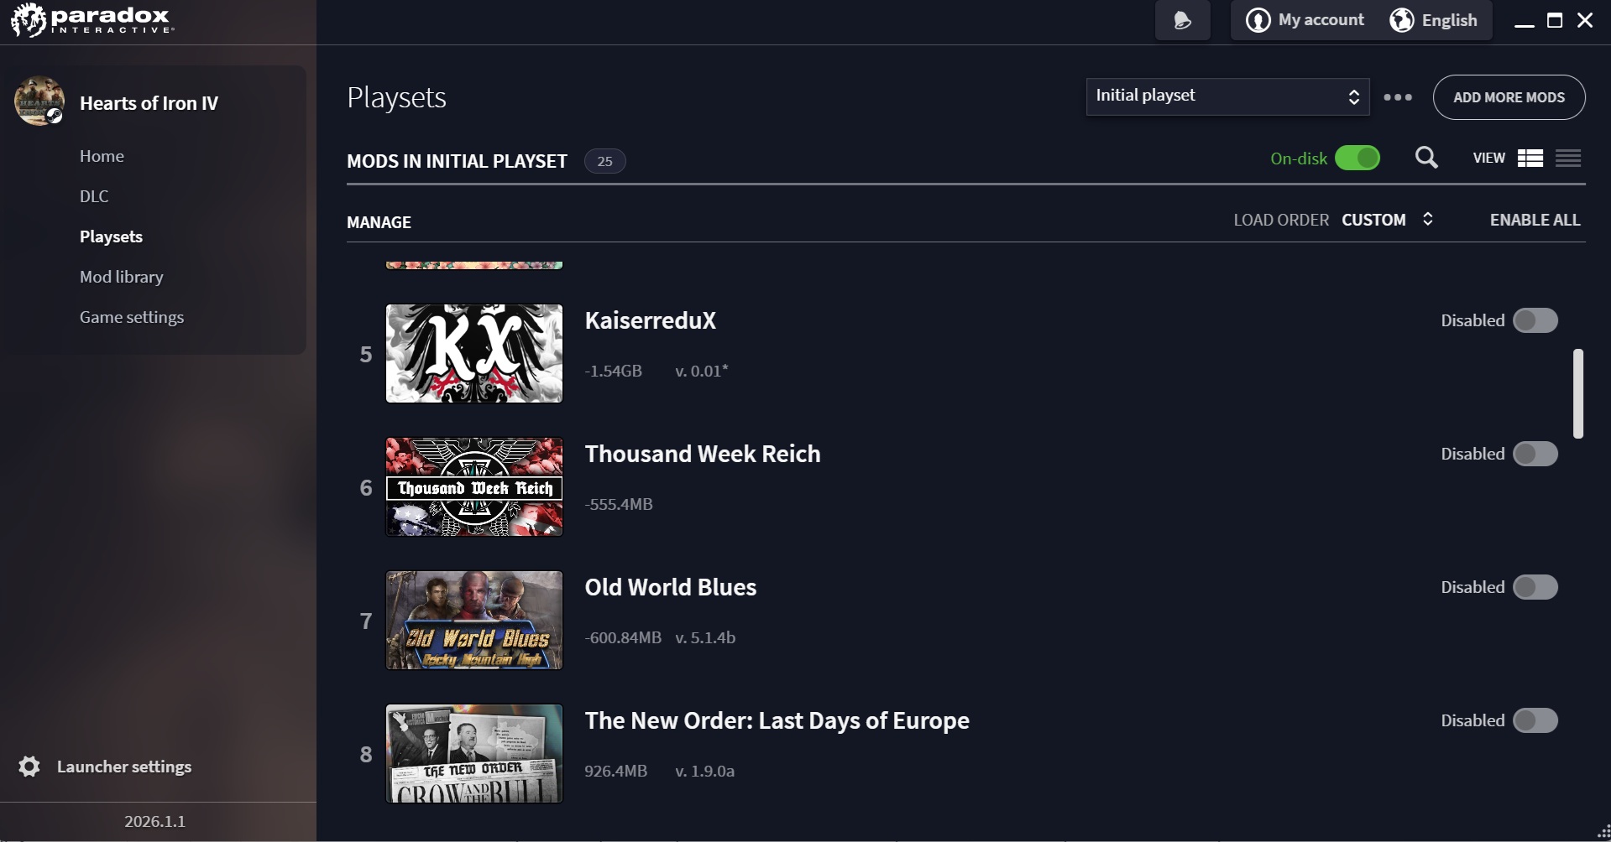Click the 926.4MB size text
This screenshot has height=842, width=1611.
coord(616,771)
